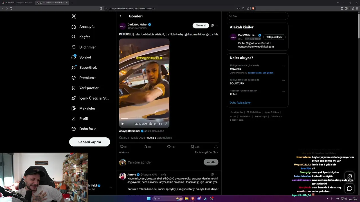The image size is (360, 202).
Task: Reload the page in the browser
Action: coord(11,8)
